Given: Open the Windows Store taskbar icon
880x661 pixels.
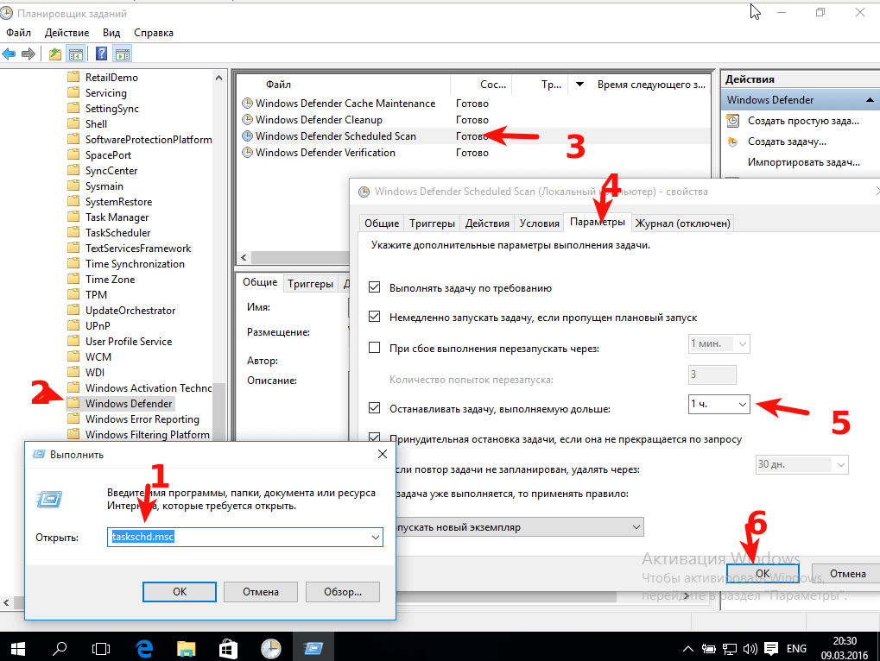Looking at the screenshot, I should 228,646.
